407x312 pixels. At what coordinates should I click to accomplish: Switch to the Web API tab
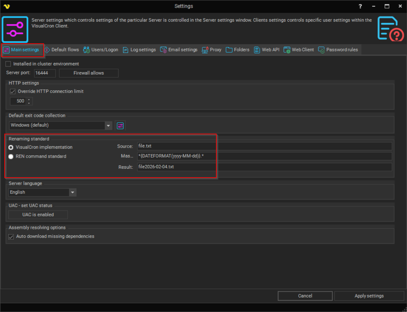pyautogui.click(x=267, y=50)
